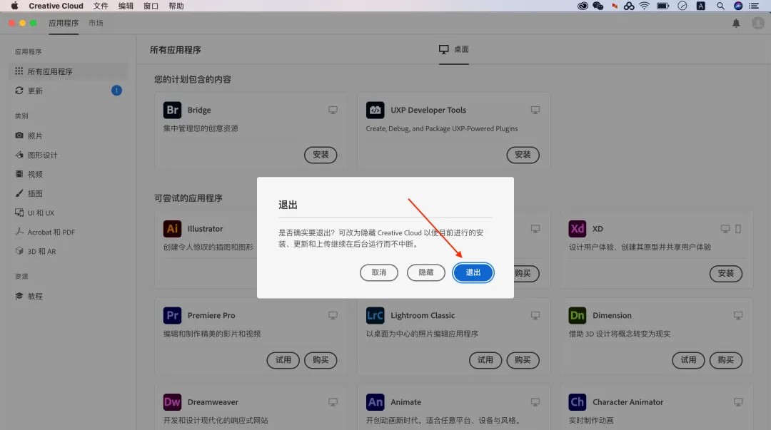Screen dimensions: 771x430
Task: Start a Premiere Pro trial with 试用
Action: (x=283, y=360)
